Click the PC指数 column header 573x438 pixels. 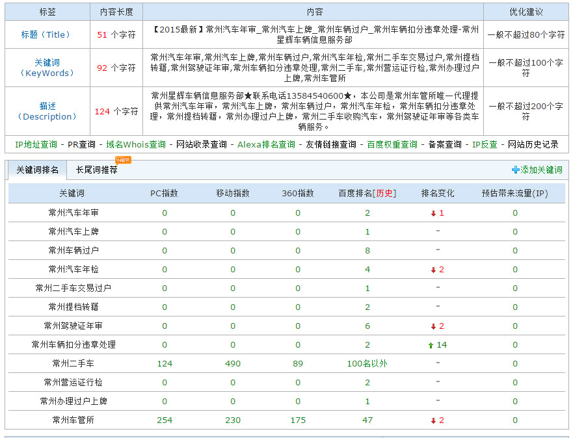click(x=164, y=194)
